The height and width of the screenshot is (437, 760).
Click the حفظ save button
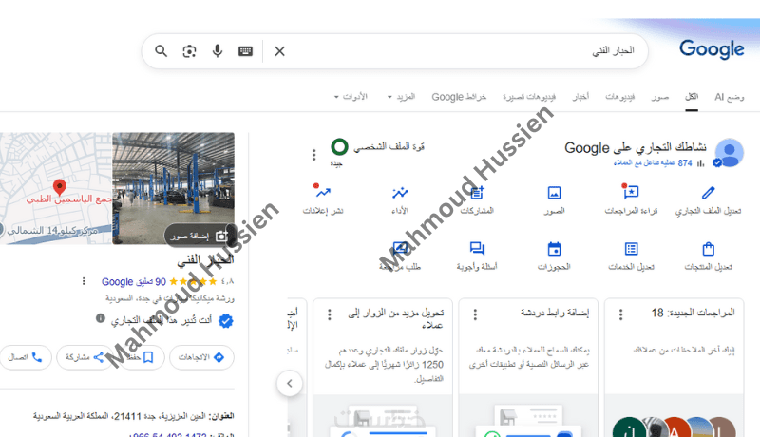(x=141, y=357)
